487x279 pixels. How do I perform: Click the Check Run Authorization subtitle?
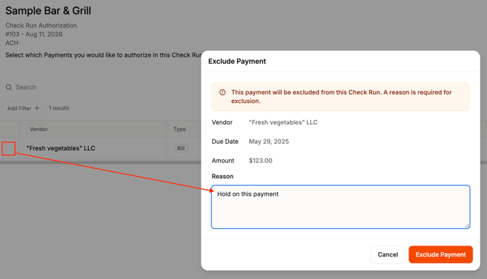41,25
